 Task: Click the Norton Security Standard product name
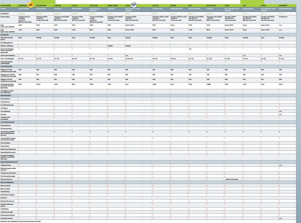(95, 10)
